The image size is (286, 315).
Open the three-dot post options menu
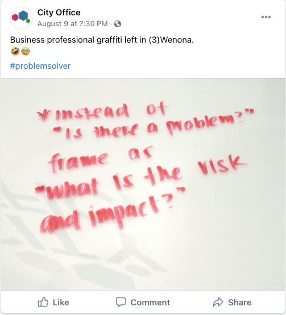(x=266, y=17)
